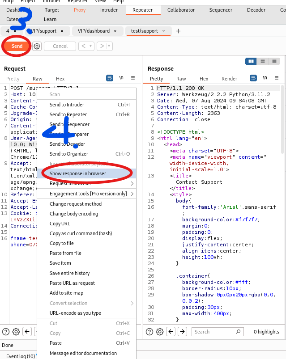Choose Save entire history
Screen dimensions: 286x359
[87, 273]
